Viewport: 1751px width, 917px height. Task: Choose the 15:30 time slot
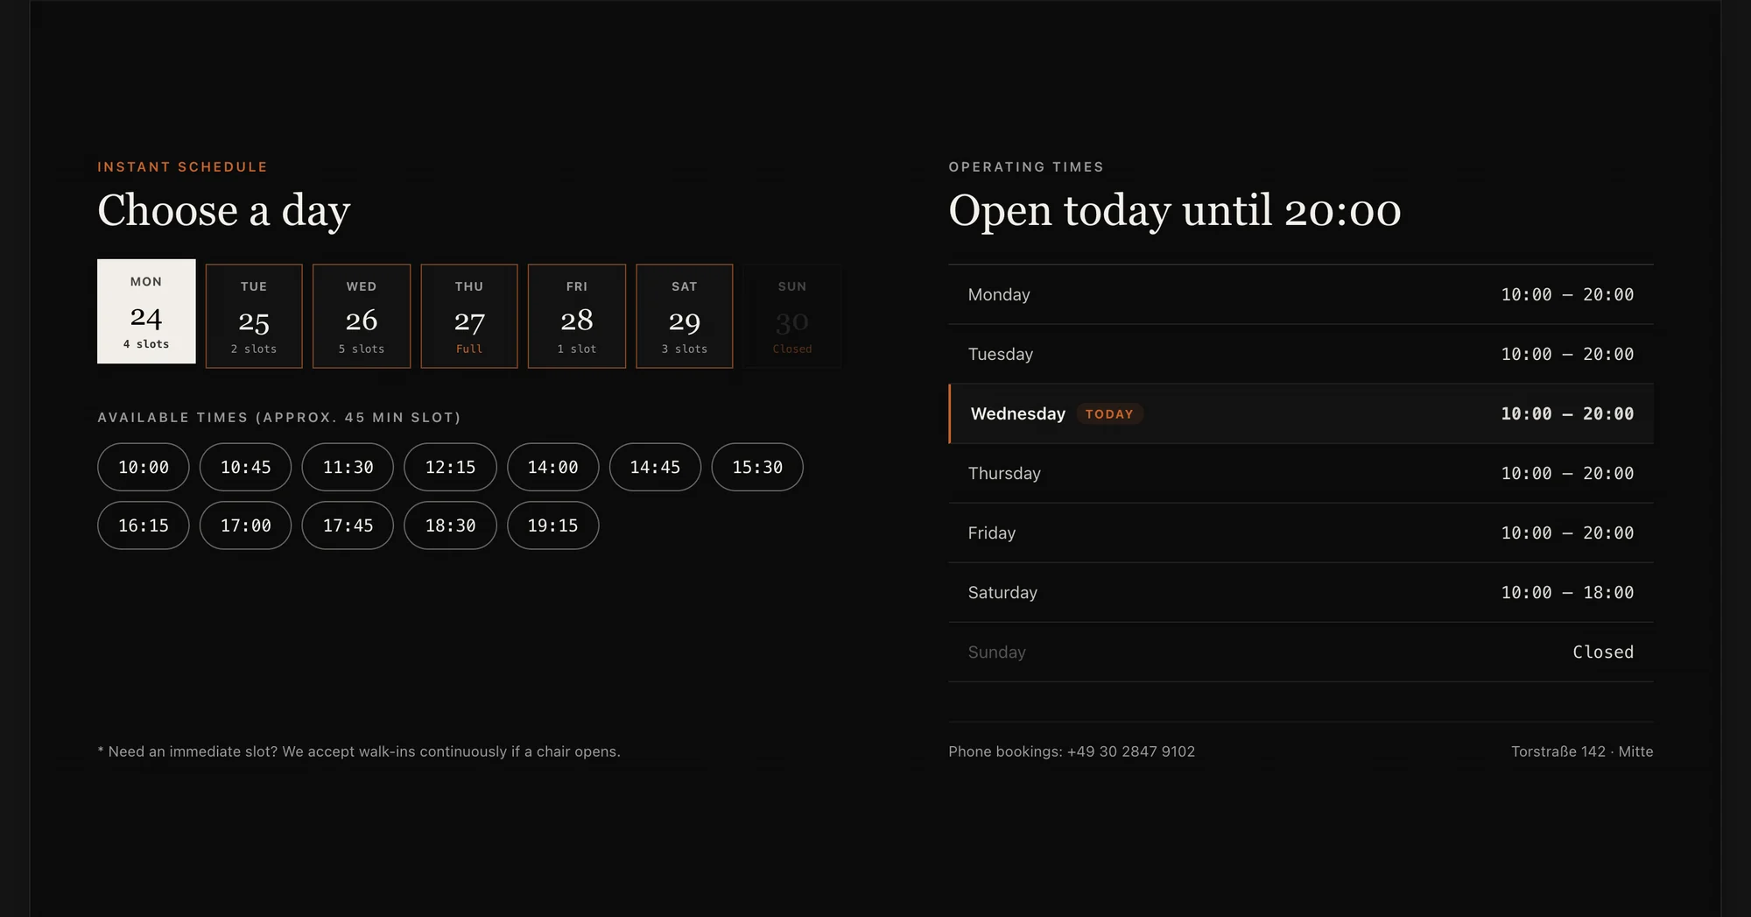coord(757,467)
